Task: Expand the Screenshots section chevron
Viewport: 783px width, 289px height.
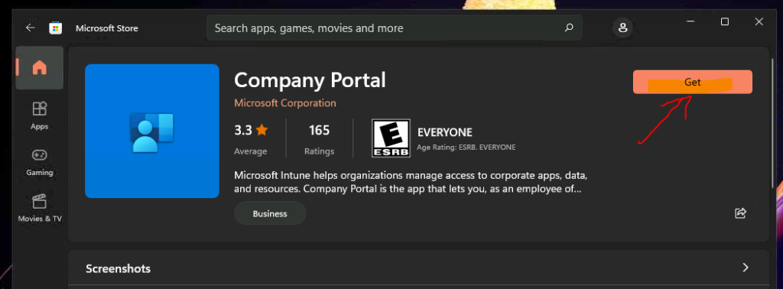Action: coord(746,268)
